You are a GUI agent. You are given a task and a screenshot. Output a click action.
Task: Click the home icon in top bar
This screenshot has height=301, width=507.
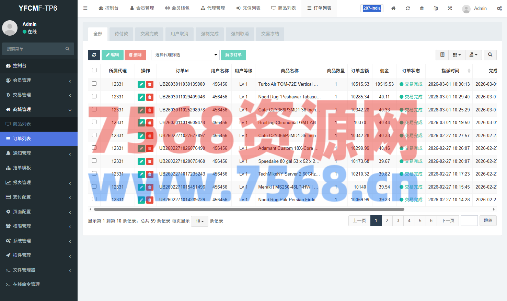[x=393, y=8]
